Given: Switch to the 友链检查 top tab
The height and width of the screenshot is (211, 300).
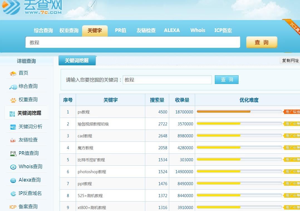Looking at the screenshot, I should point(146,30).
